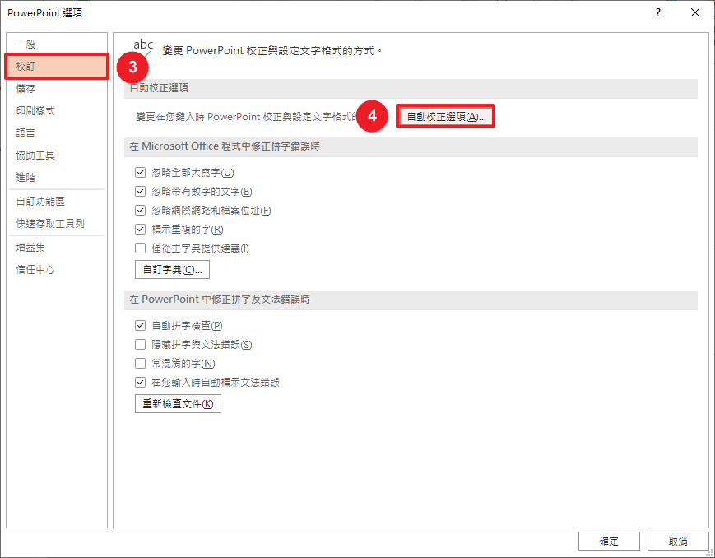Close the PowerPoint 選項 dialog
This screenshot has width=715, height=558.
[695, 13]
